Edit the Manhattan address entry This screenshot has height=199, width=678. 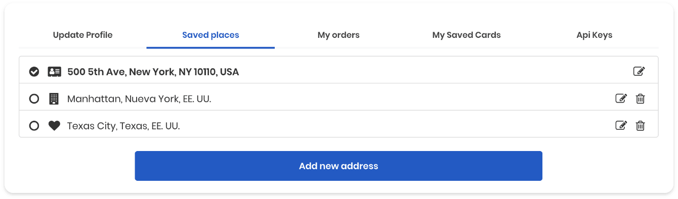click(x=621, y=99)
